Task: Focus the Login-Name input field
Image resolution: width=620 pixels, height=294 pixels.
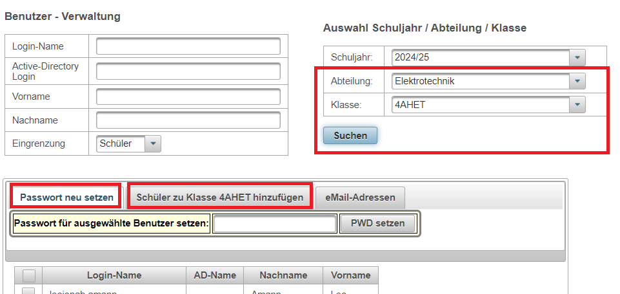Action: tap(188, 46)
